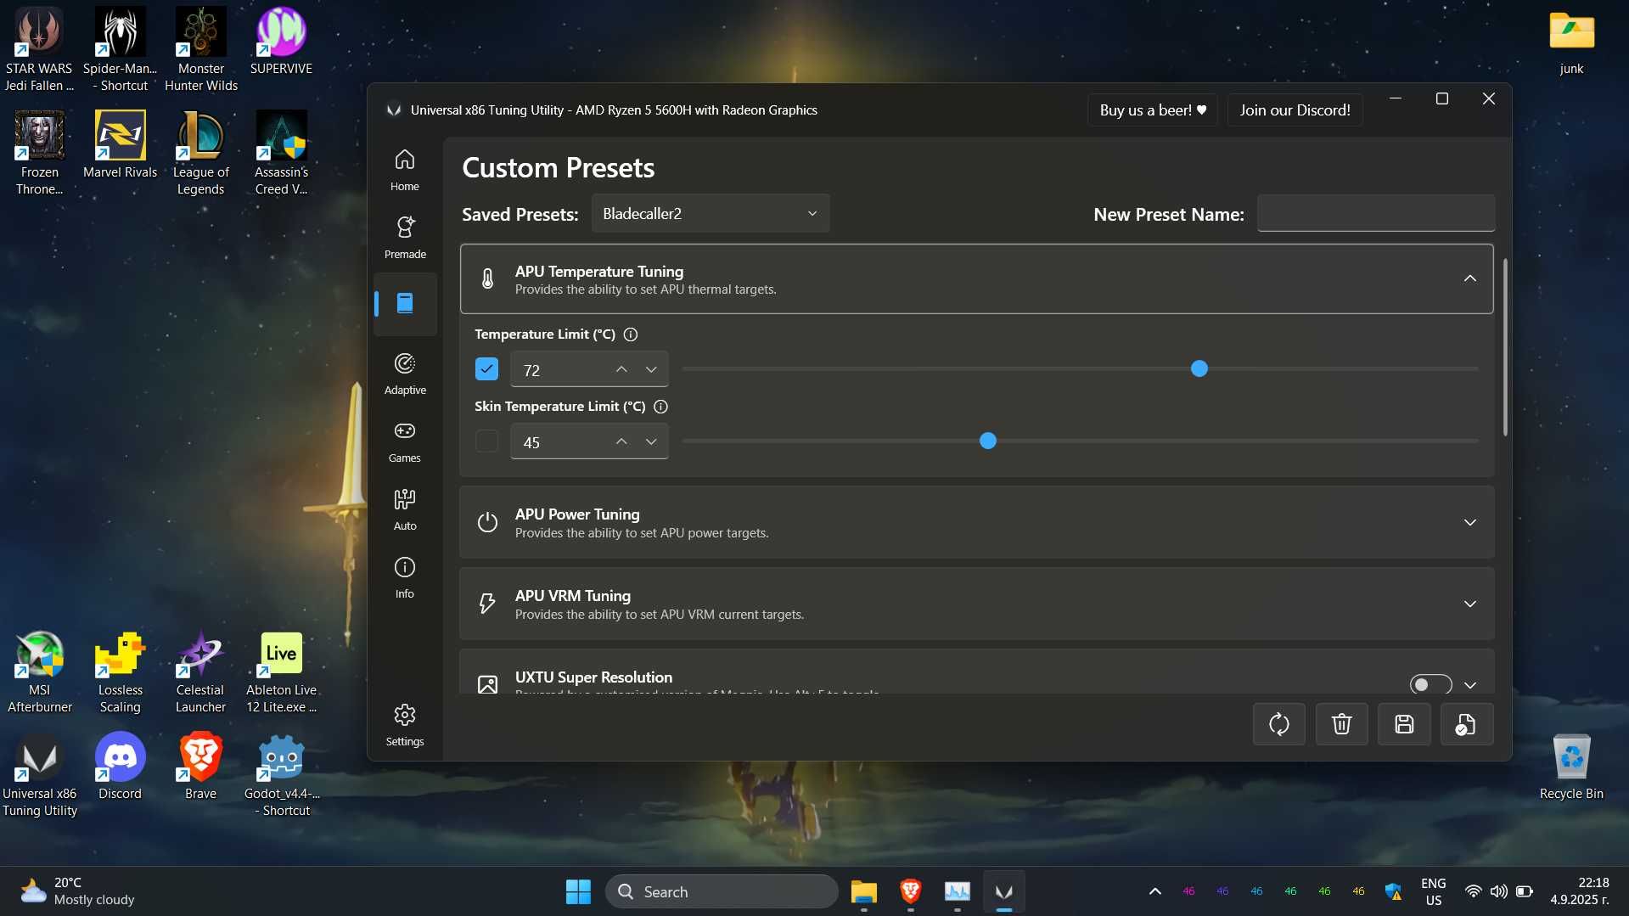The width and height of the screenshot is (1629, 916).
Task: Enable the Skin Temperature Limit checkbox
Action: [x=486, y=441]
